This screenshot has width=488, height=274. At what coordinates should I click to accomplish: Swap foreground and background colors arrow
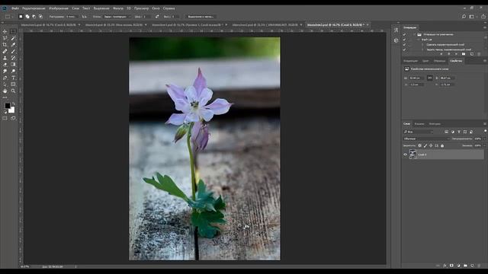point(14,104)
